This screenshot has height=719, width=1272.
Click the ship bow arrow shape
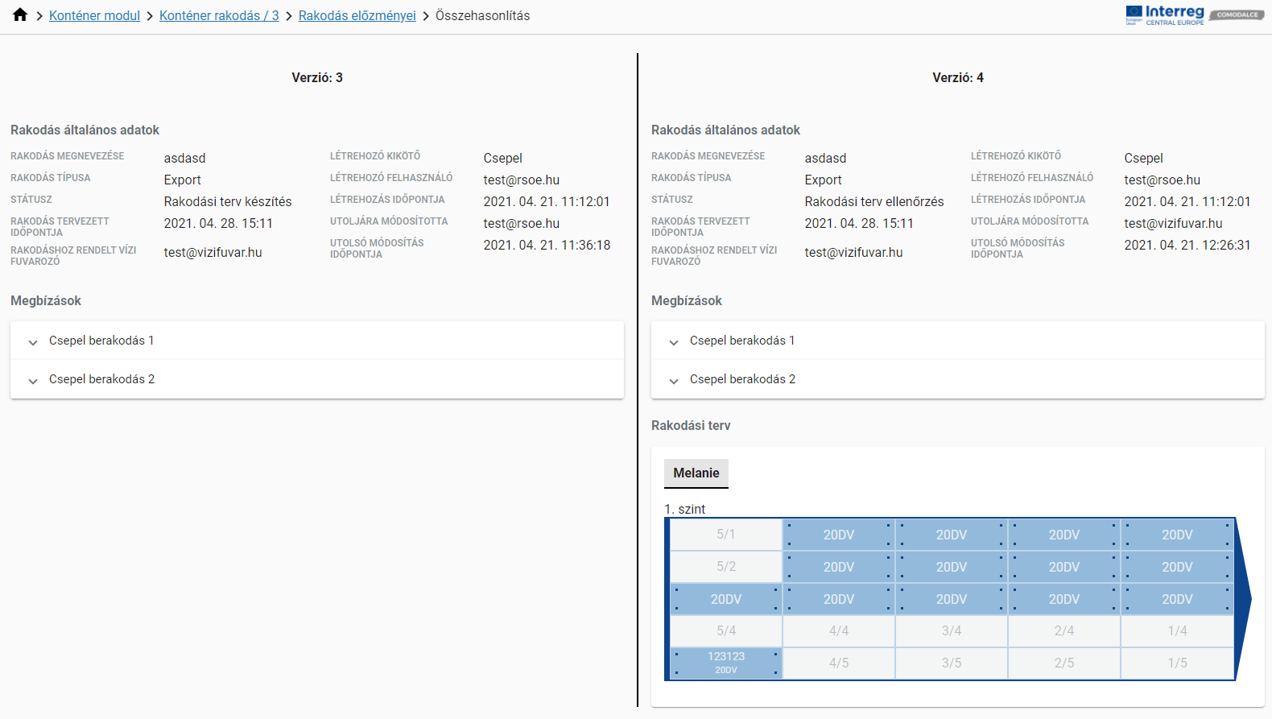tap(1243, 599)
